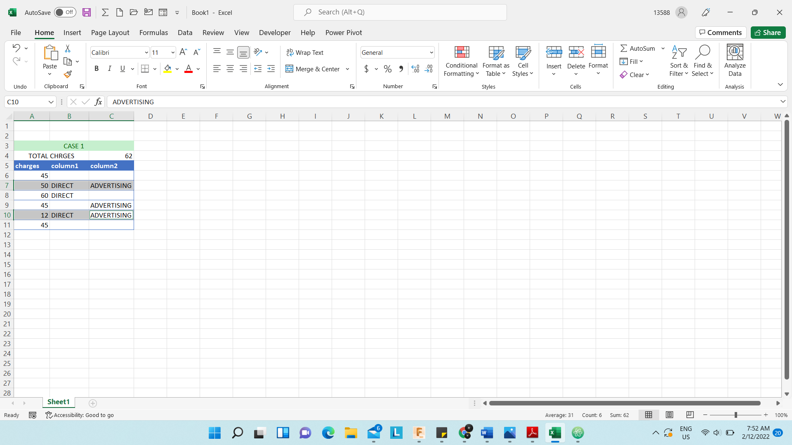The height and width of the screenshot is (445, 792).
Task: Click the Insert Function fx icon
Action: click(x=98, y=102)
